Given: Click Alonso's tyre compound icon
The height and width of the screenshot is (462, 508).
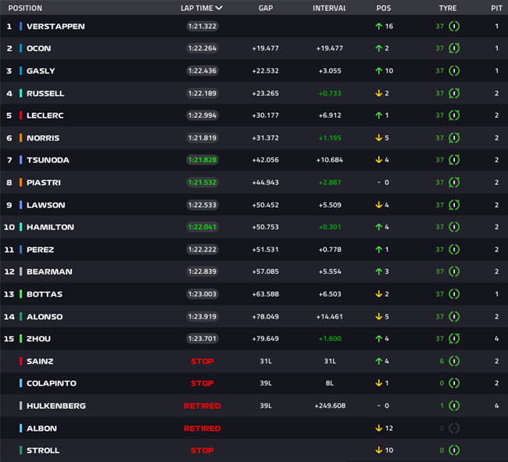Looking at the screenshot, I should click(x=454, y=317).
